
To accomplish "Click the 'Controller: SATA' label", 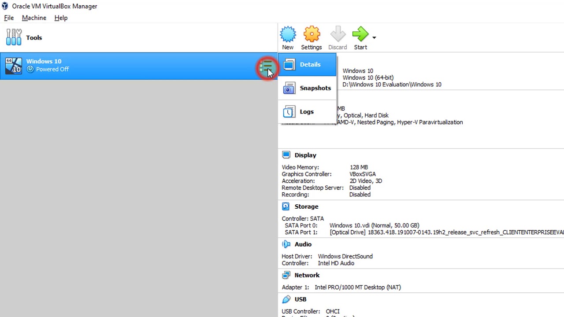I will pos(303,219).
